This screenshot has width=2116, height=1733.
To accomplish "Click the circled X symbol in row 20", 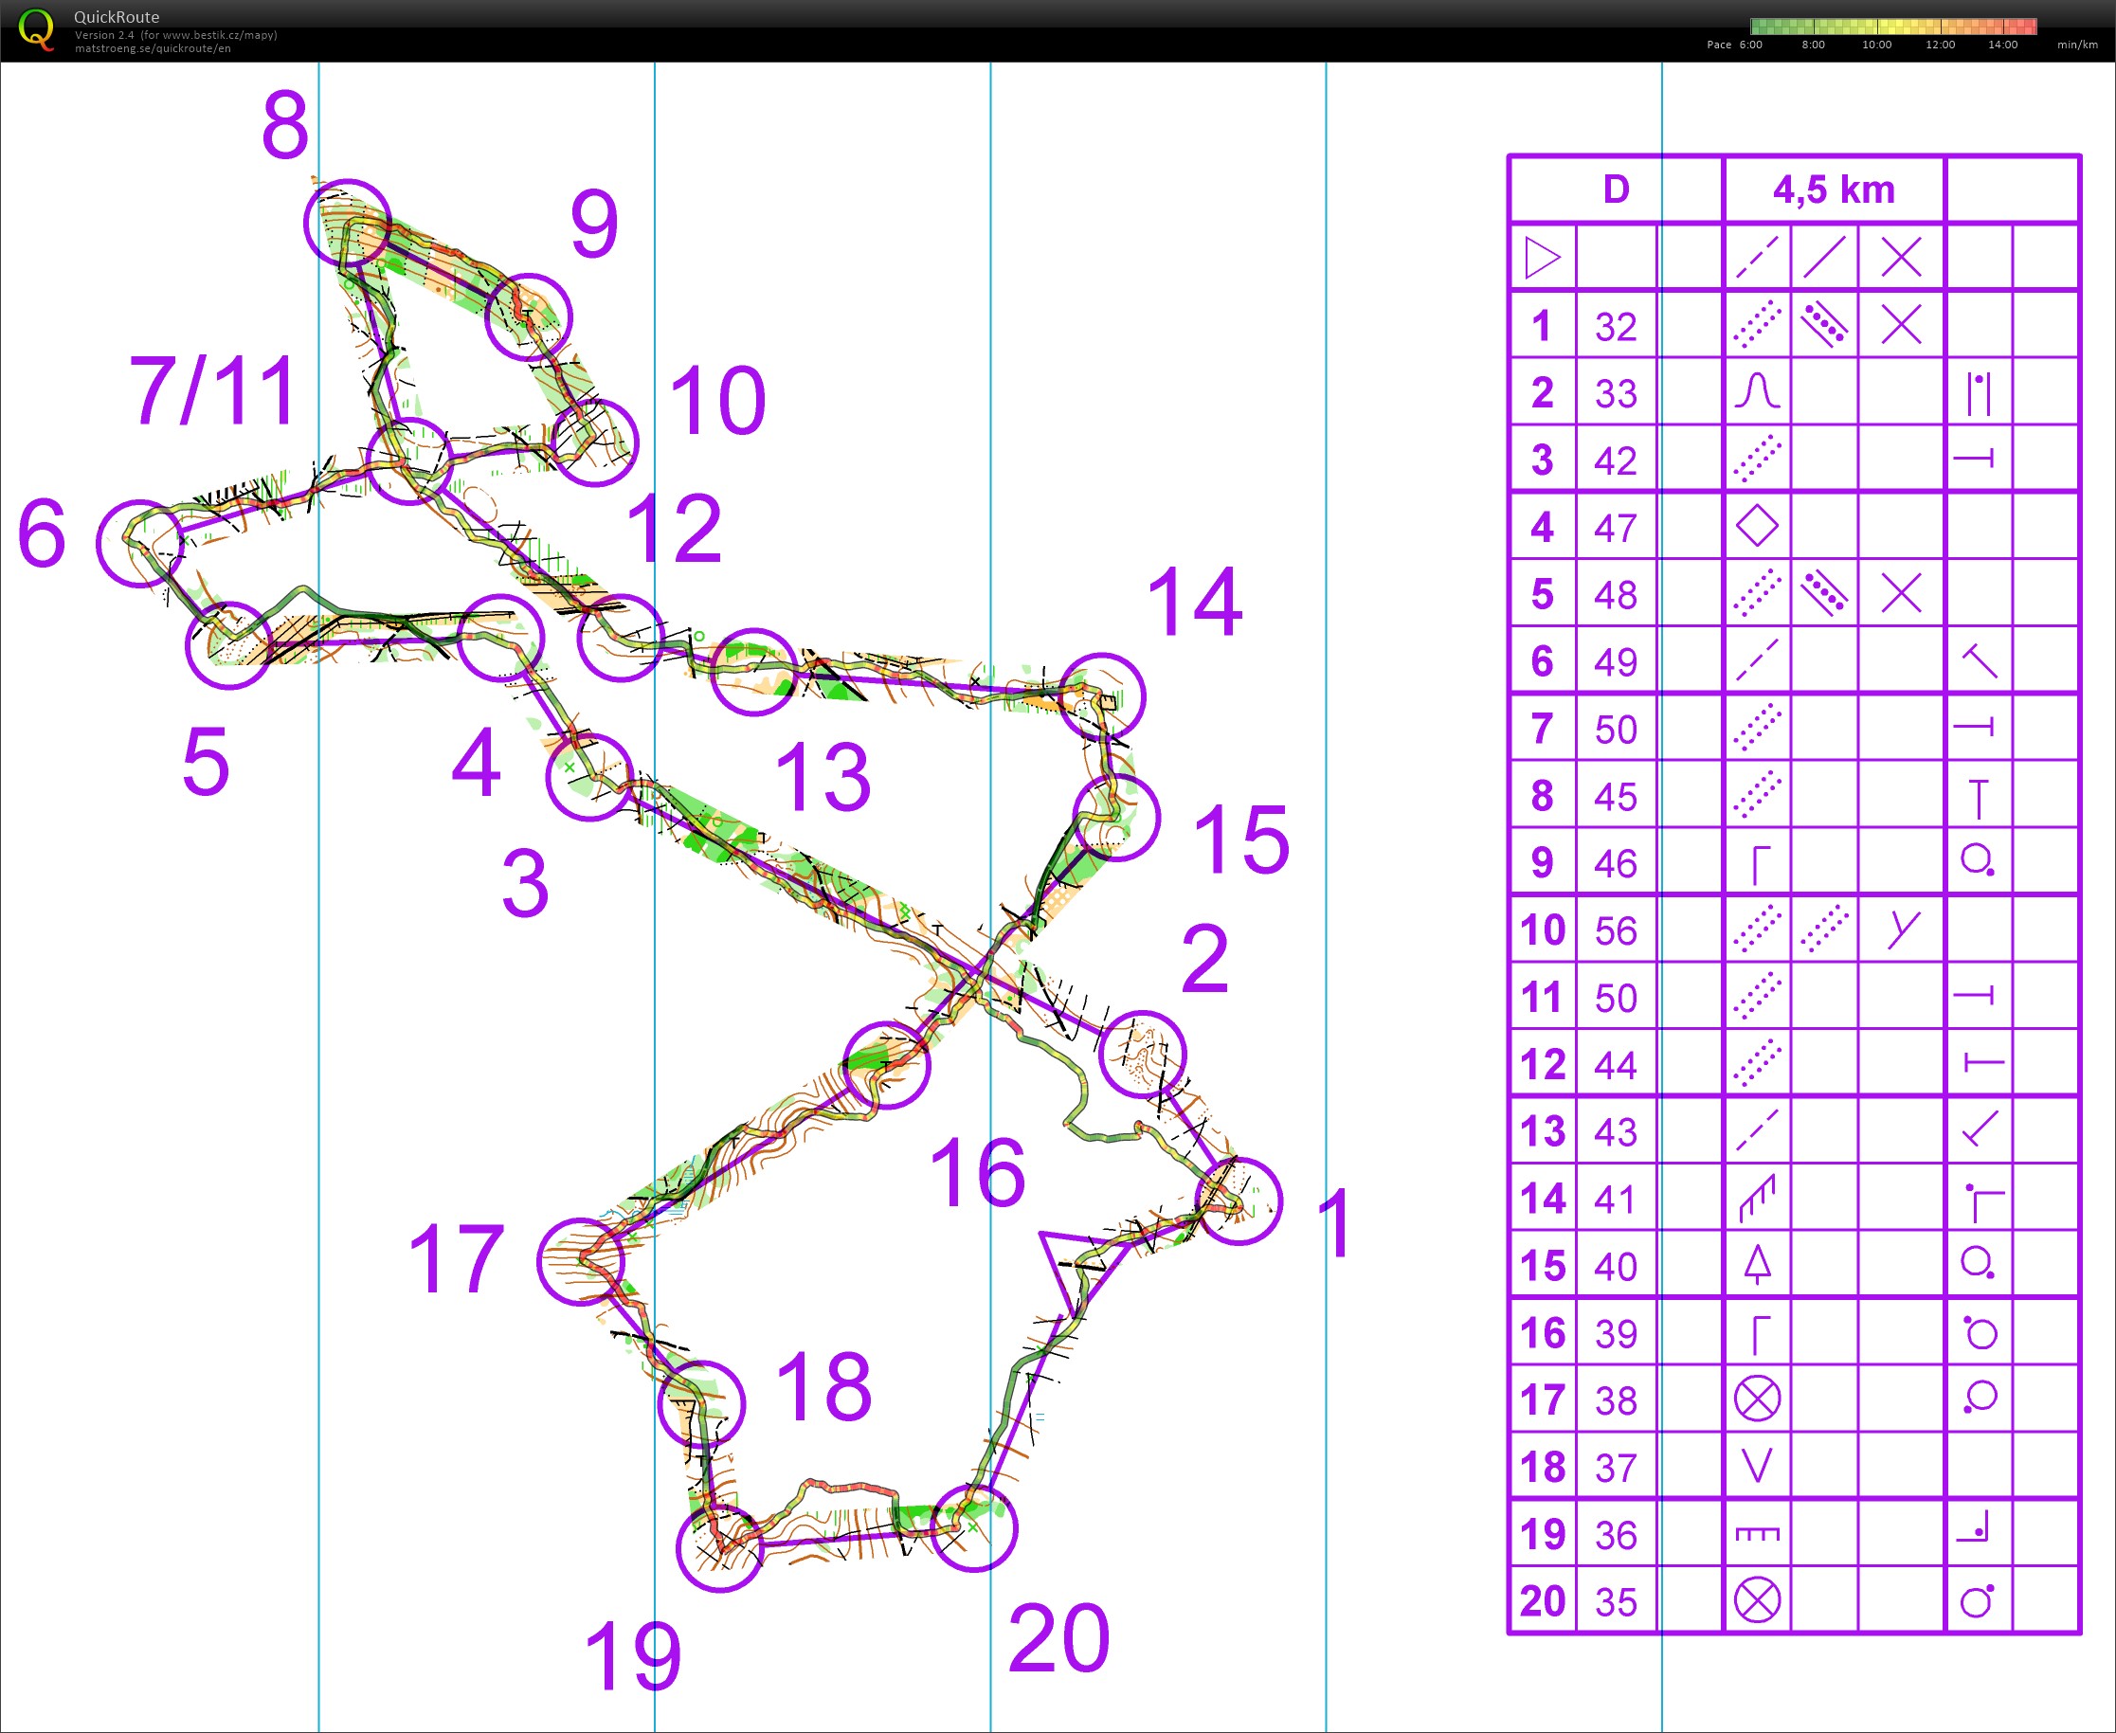I will tap(1757, 1600).
